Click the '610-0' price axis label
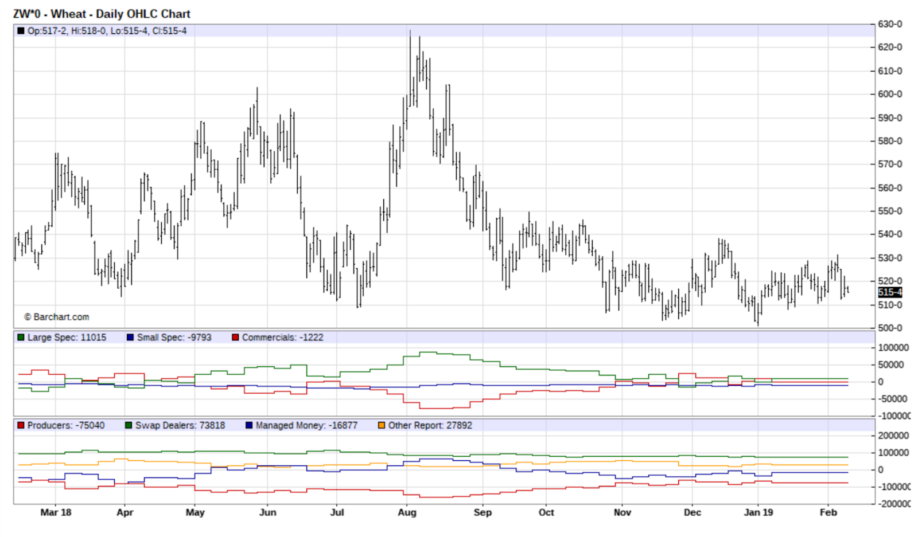918x537 pixels. (890, 71)
